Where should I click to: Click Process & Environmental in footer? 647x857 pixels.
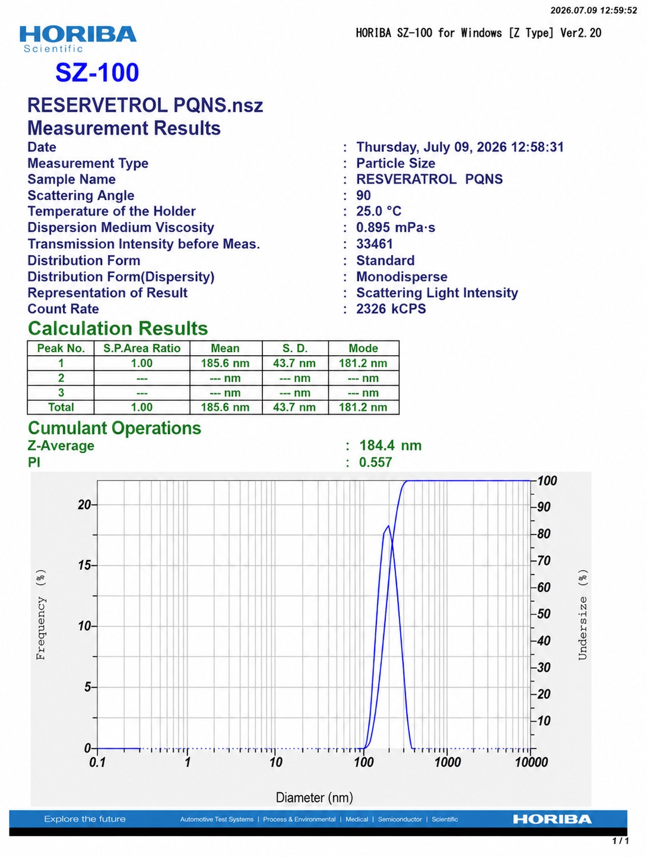(x=299, y=820)
